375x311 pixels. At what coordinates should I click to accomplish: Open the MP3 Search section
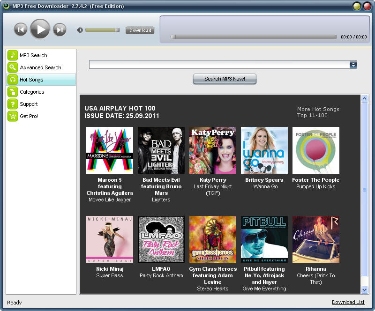pos(41,55)
